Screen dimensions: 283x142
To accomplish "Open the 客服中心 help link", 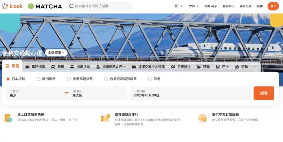I will 228,6.
